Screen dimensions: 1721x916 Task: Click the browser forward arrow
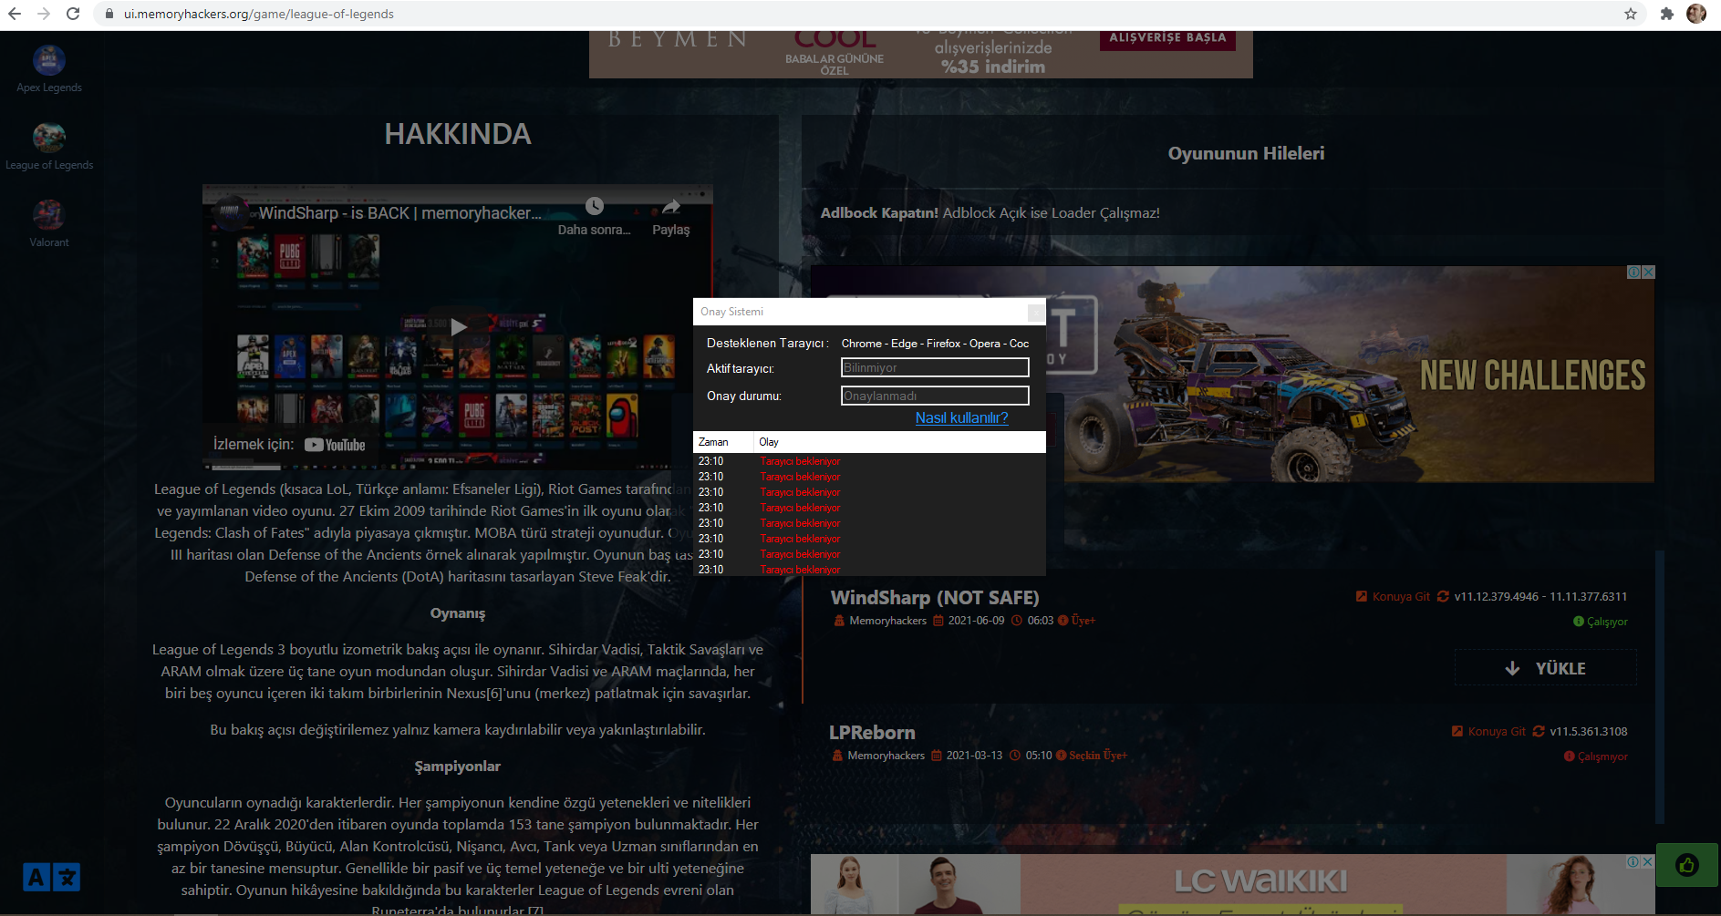(44, 14)
